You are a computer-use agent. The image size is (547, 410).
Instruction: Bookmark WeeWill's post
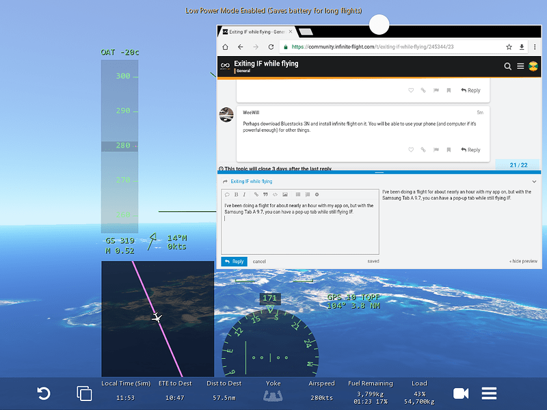(449, 150)
